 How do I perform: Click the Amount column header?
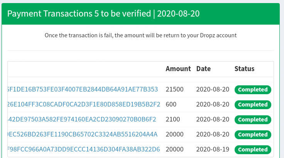[x=178, y=69]
